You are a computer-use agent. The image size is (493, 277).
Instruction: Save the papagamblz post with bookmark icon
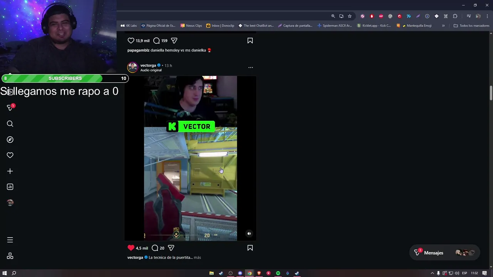click(250, 40)
